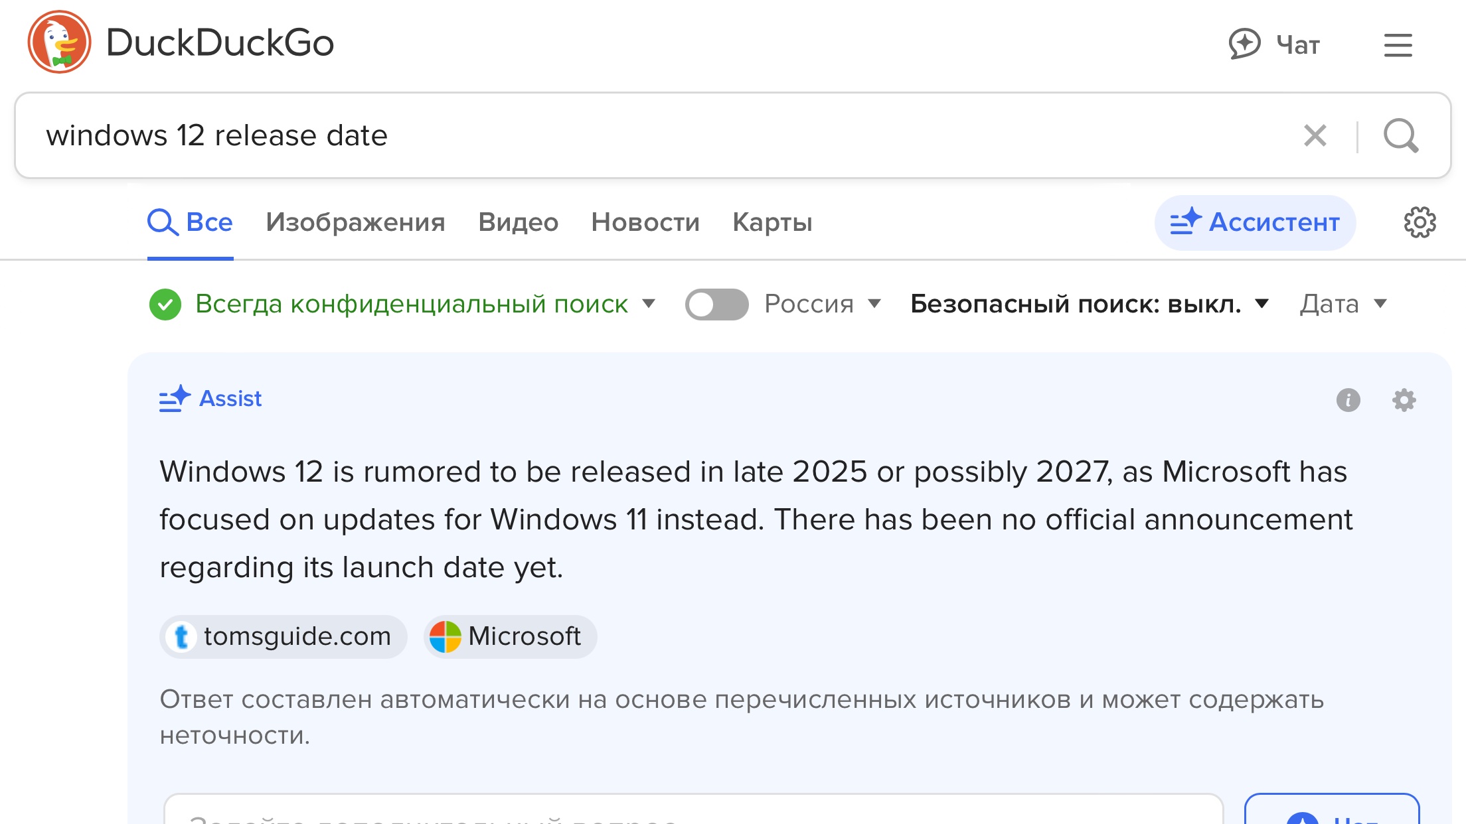Viewport: 1466px width, 824px height.
Task: Switch to the Изображения tab
Action: point(355,222)
